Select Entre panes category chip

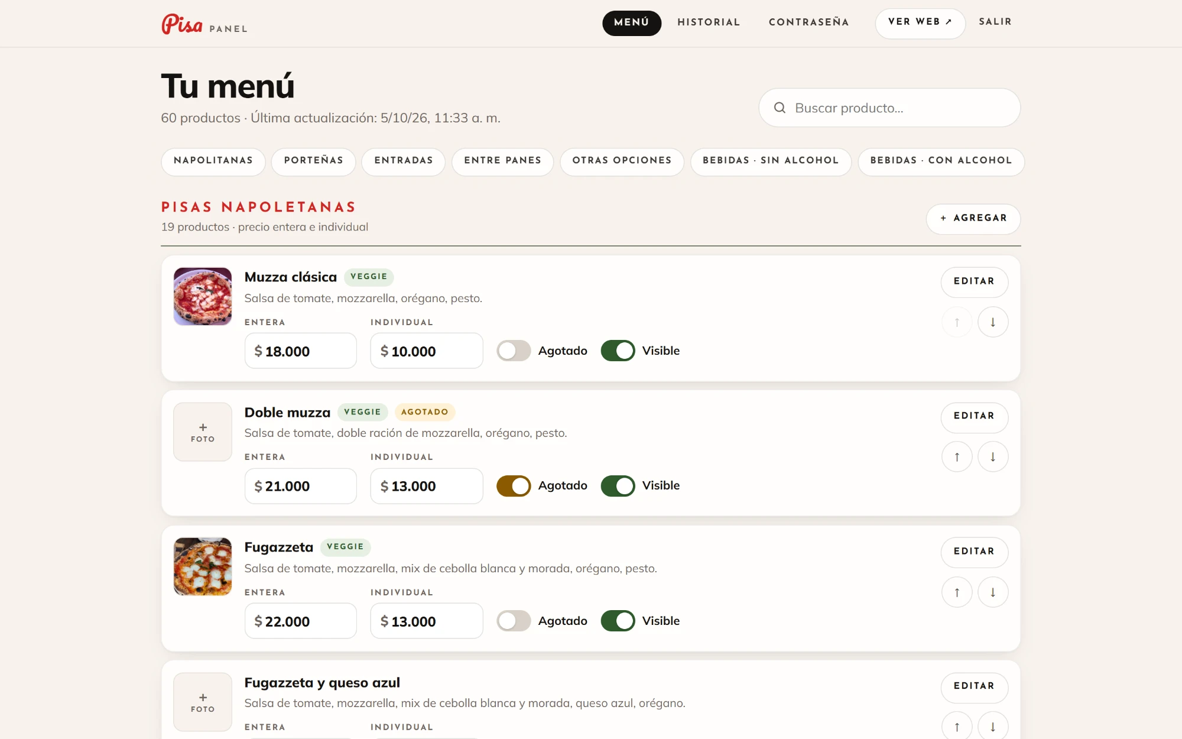click(x=502, y=161)
